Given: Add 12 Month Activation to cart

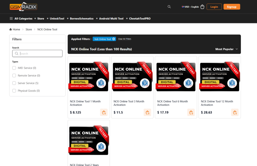Looking at the screenshot, I should 235,112.
